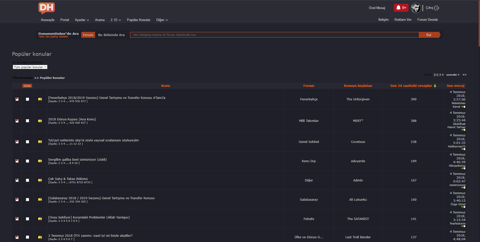480x242 pixels.
Task: Tick the checkbox for the Galatasaray topic
Action: pos(27,199)
